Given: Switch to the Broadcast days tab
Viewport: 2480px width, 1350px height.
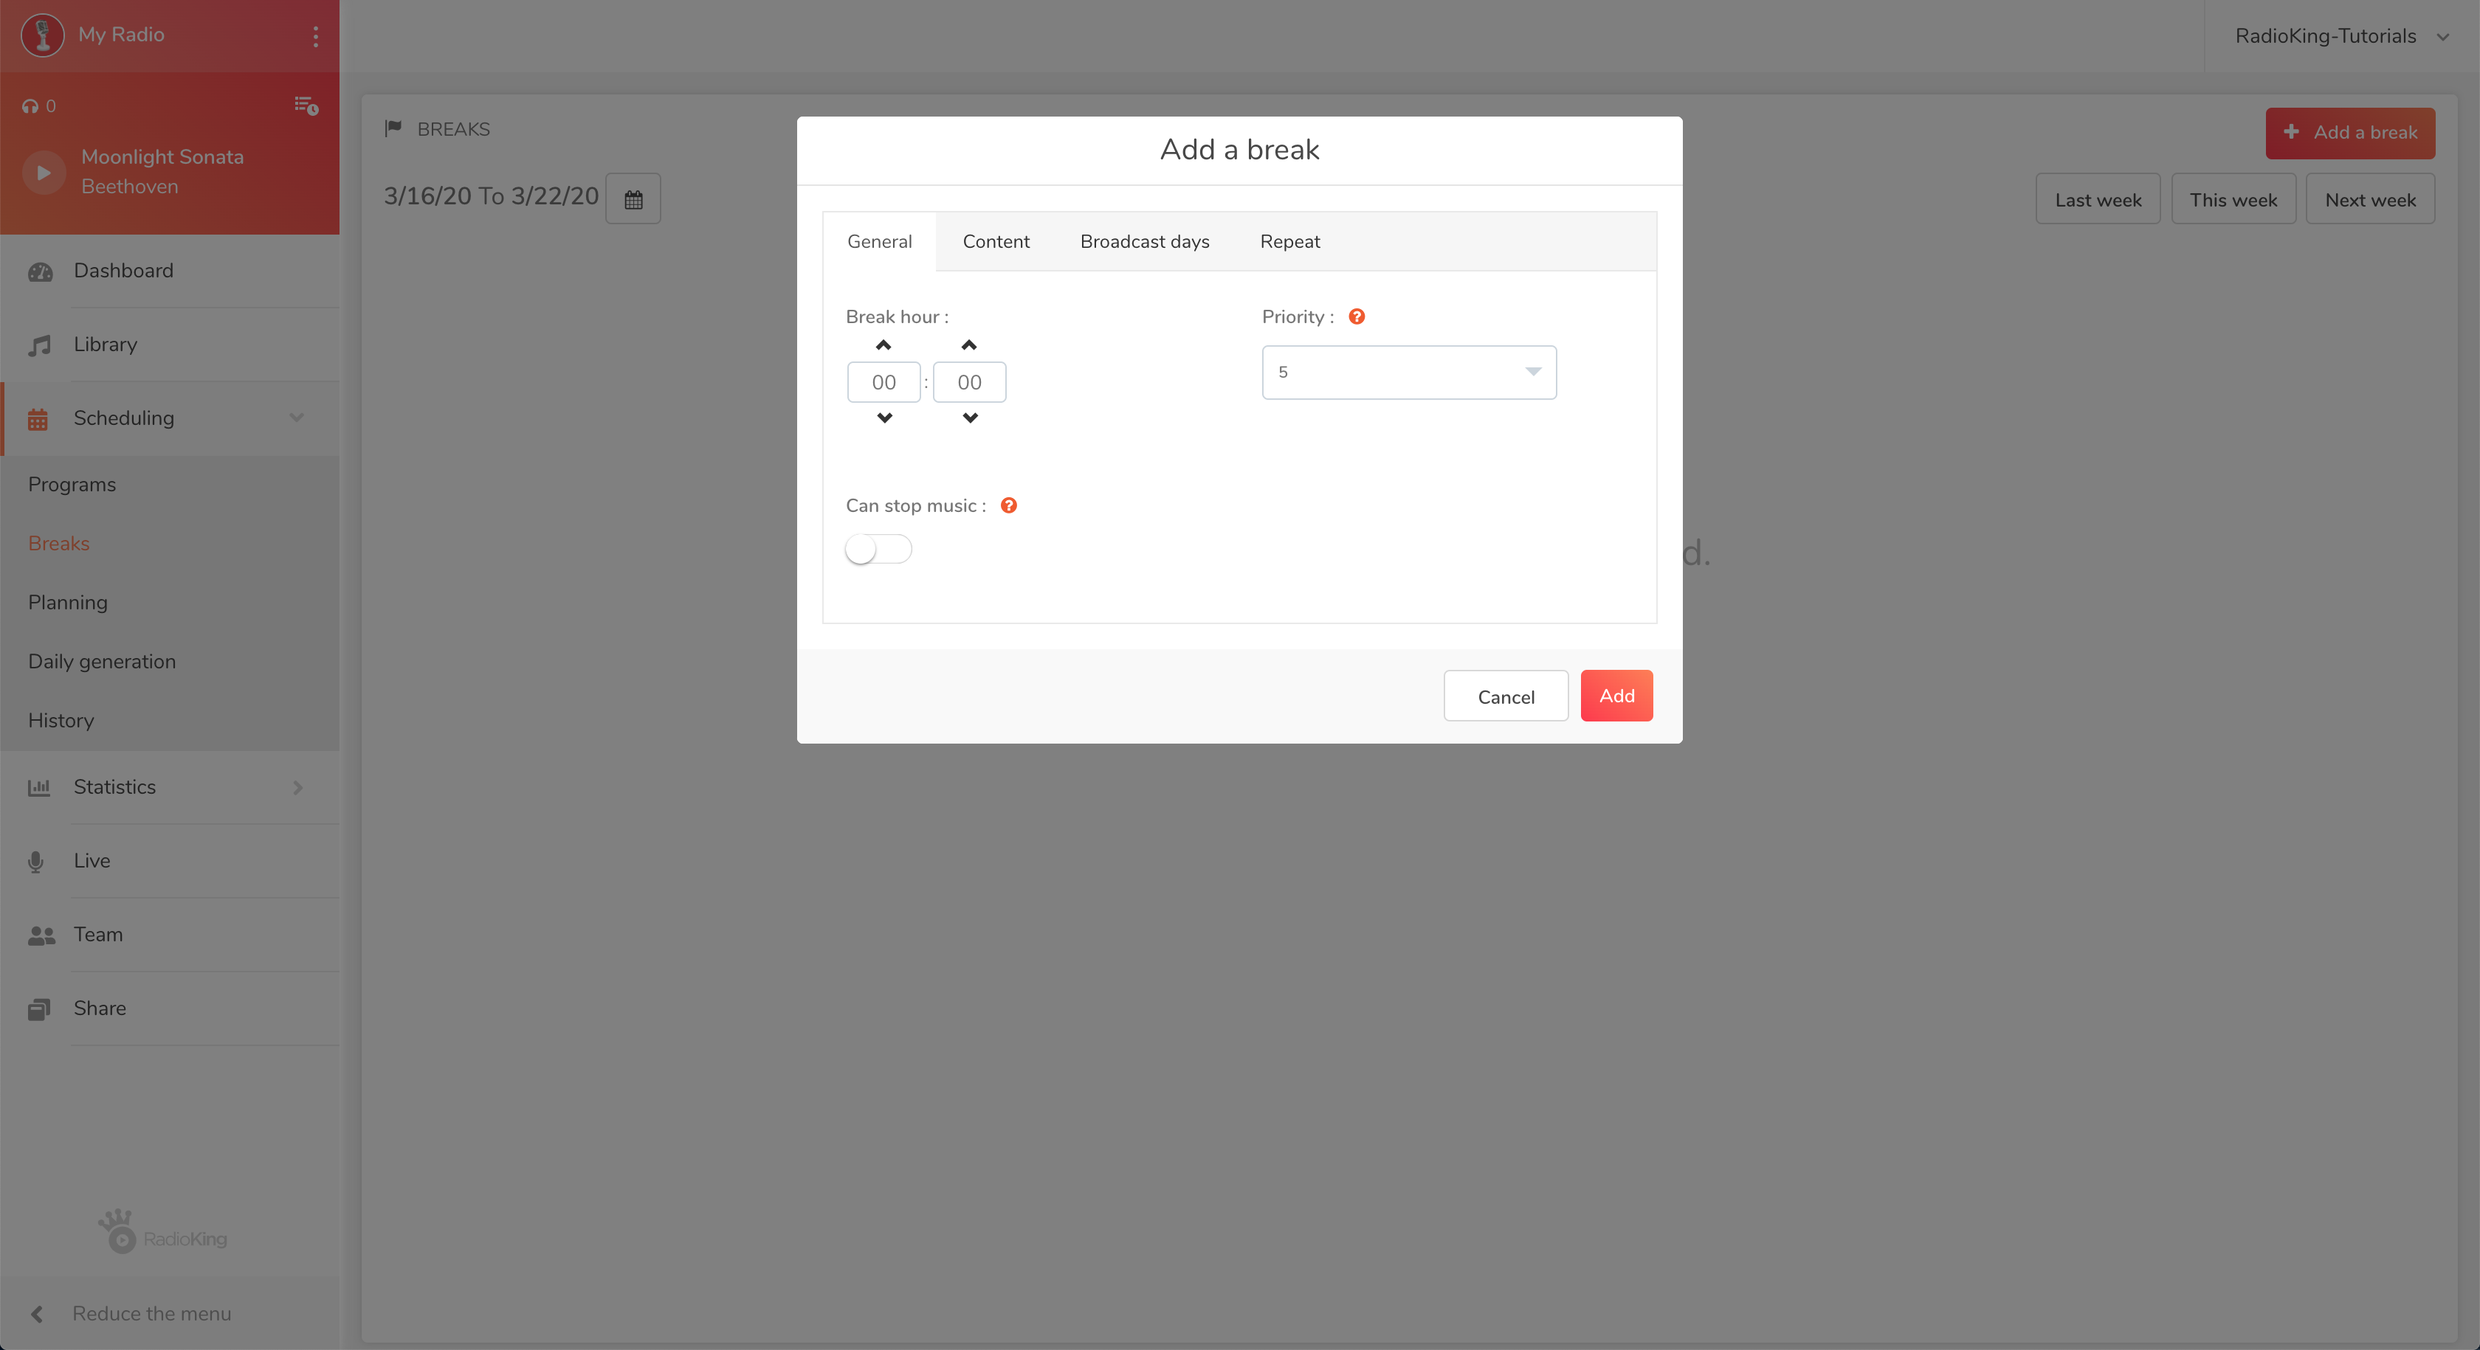Looking at the screenshot, I should (x=1144, y=241).
